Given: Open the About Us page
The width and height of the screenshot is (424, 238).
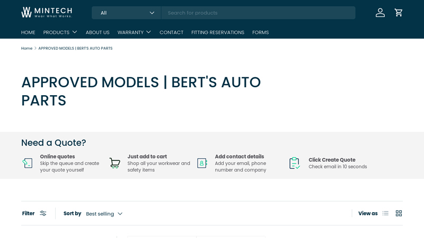Looking at the screenshot, I should coord(98,32).
